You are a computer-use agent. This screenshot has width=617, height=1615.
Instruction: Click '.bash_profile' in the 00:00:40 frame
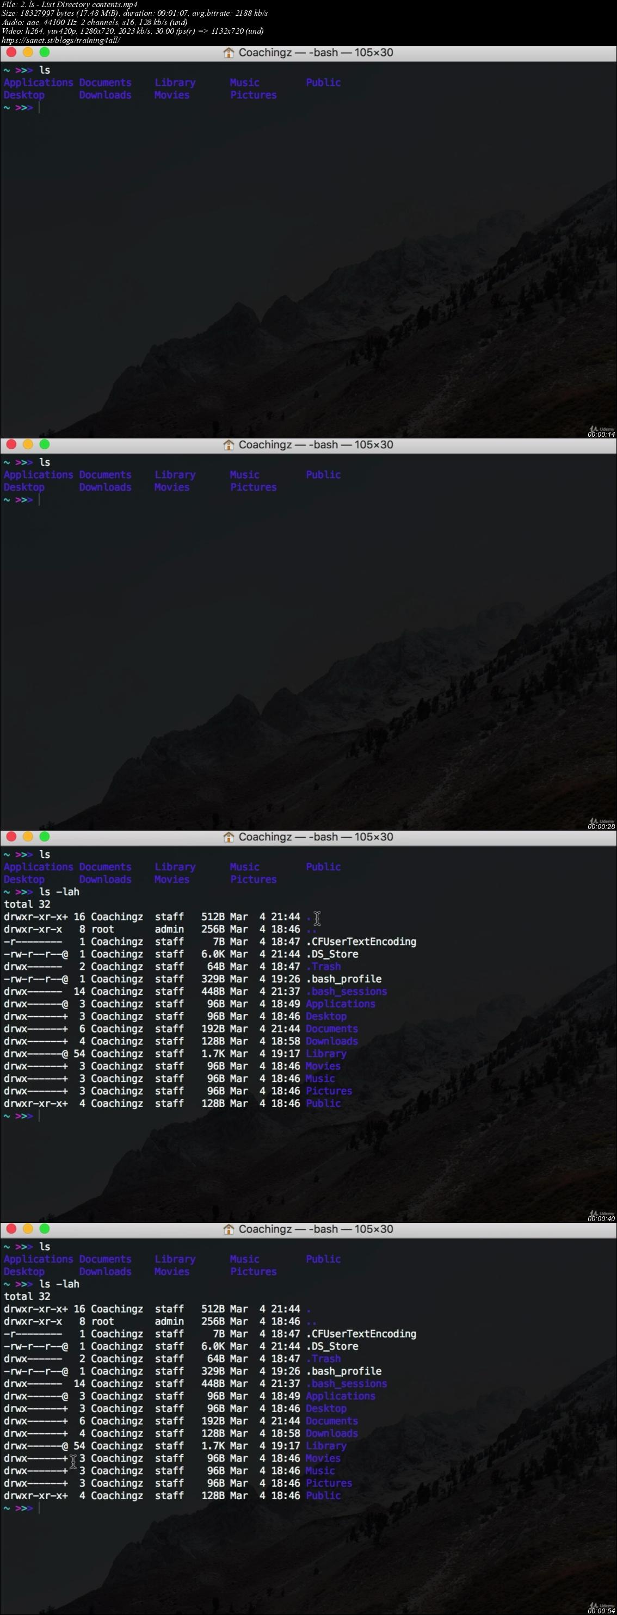click(344, 979)
